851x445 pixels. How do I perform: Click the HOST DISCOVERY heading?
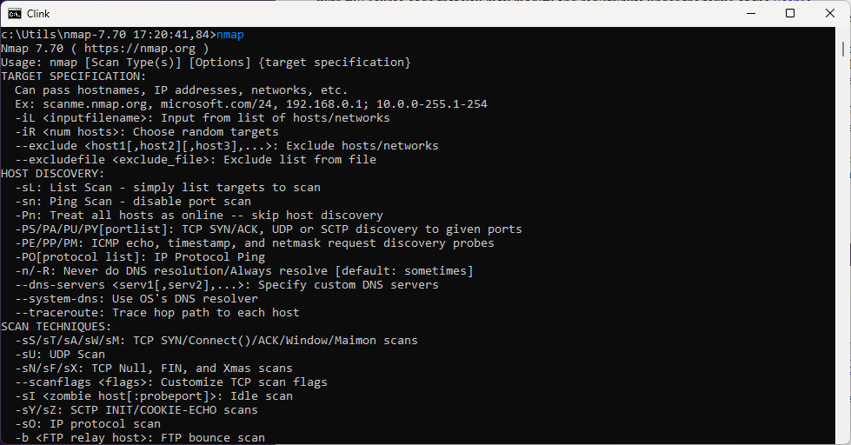coord(52,174)
